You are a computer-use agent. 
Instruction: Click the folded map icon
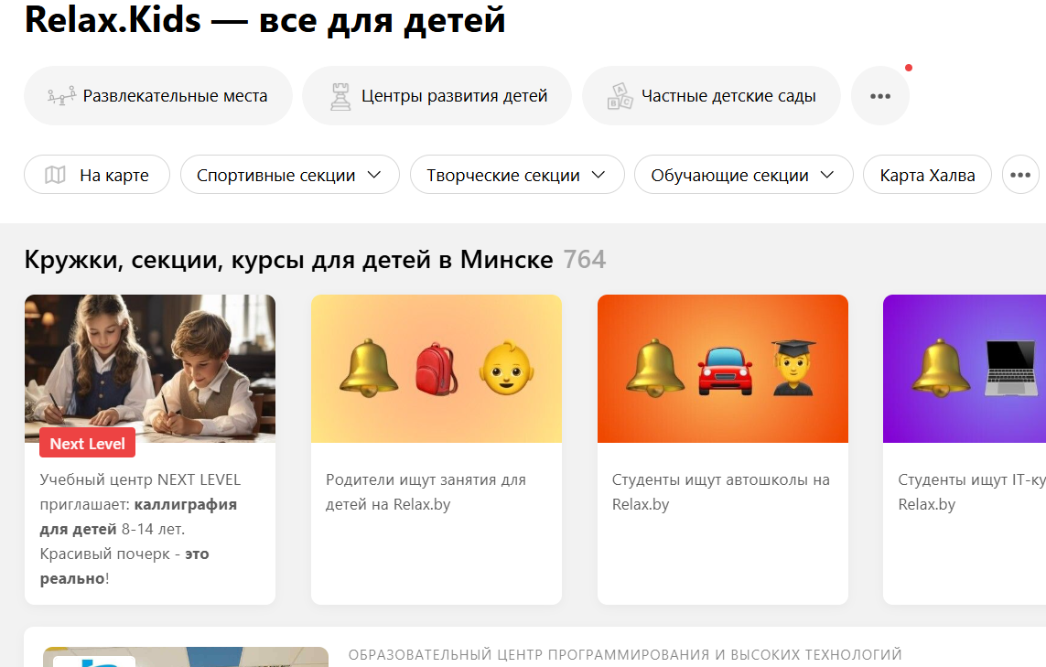[x=55, y=175]
